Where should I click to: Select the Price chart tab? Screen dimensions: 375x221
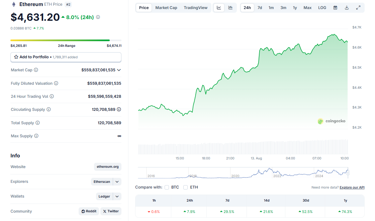(x=144, y=8)
